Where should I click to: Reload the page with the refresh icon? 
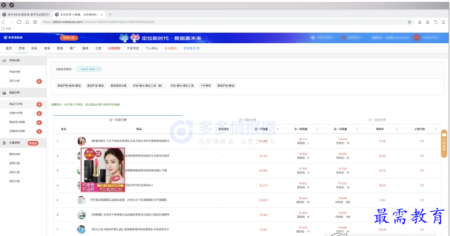[19, 22]
